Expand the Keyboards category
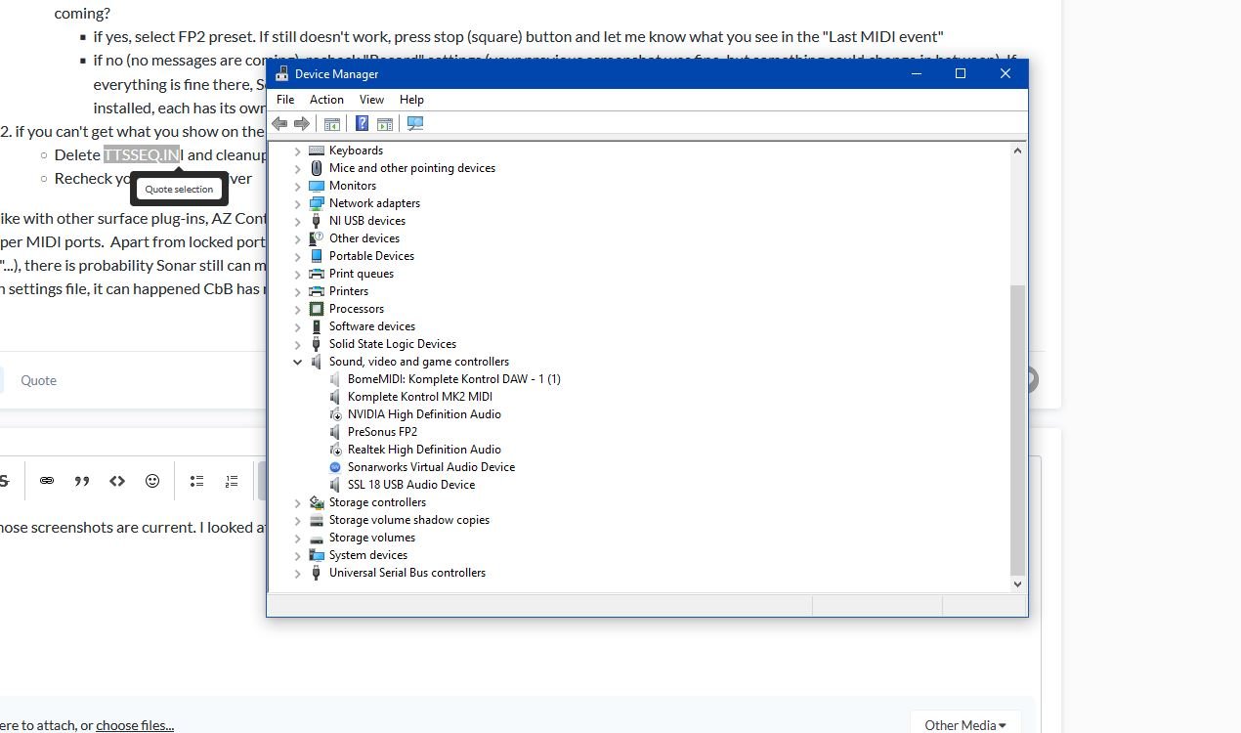The height and width of the screenshot is (733, 1241). point(298,151)
